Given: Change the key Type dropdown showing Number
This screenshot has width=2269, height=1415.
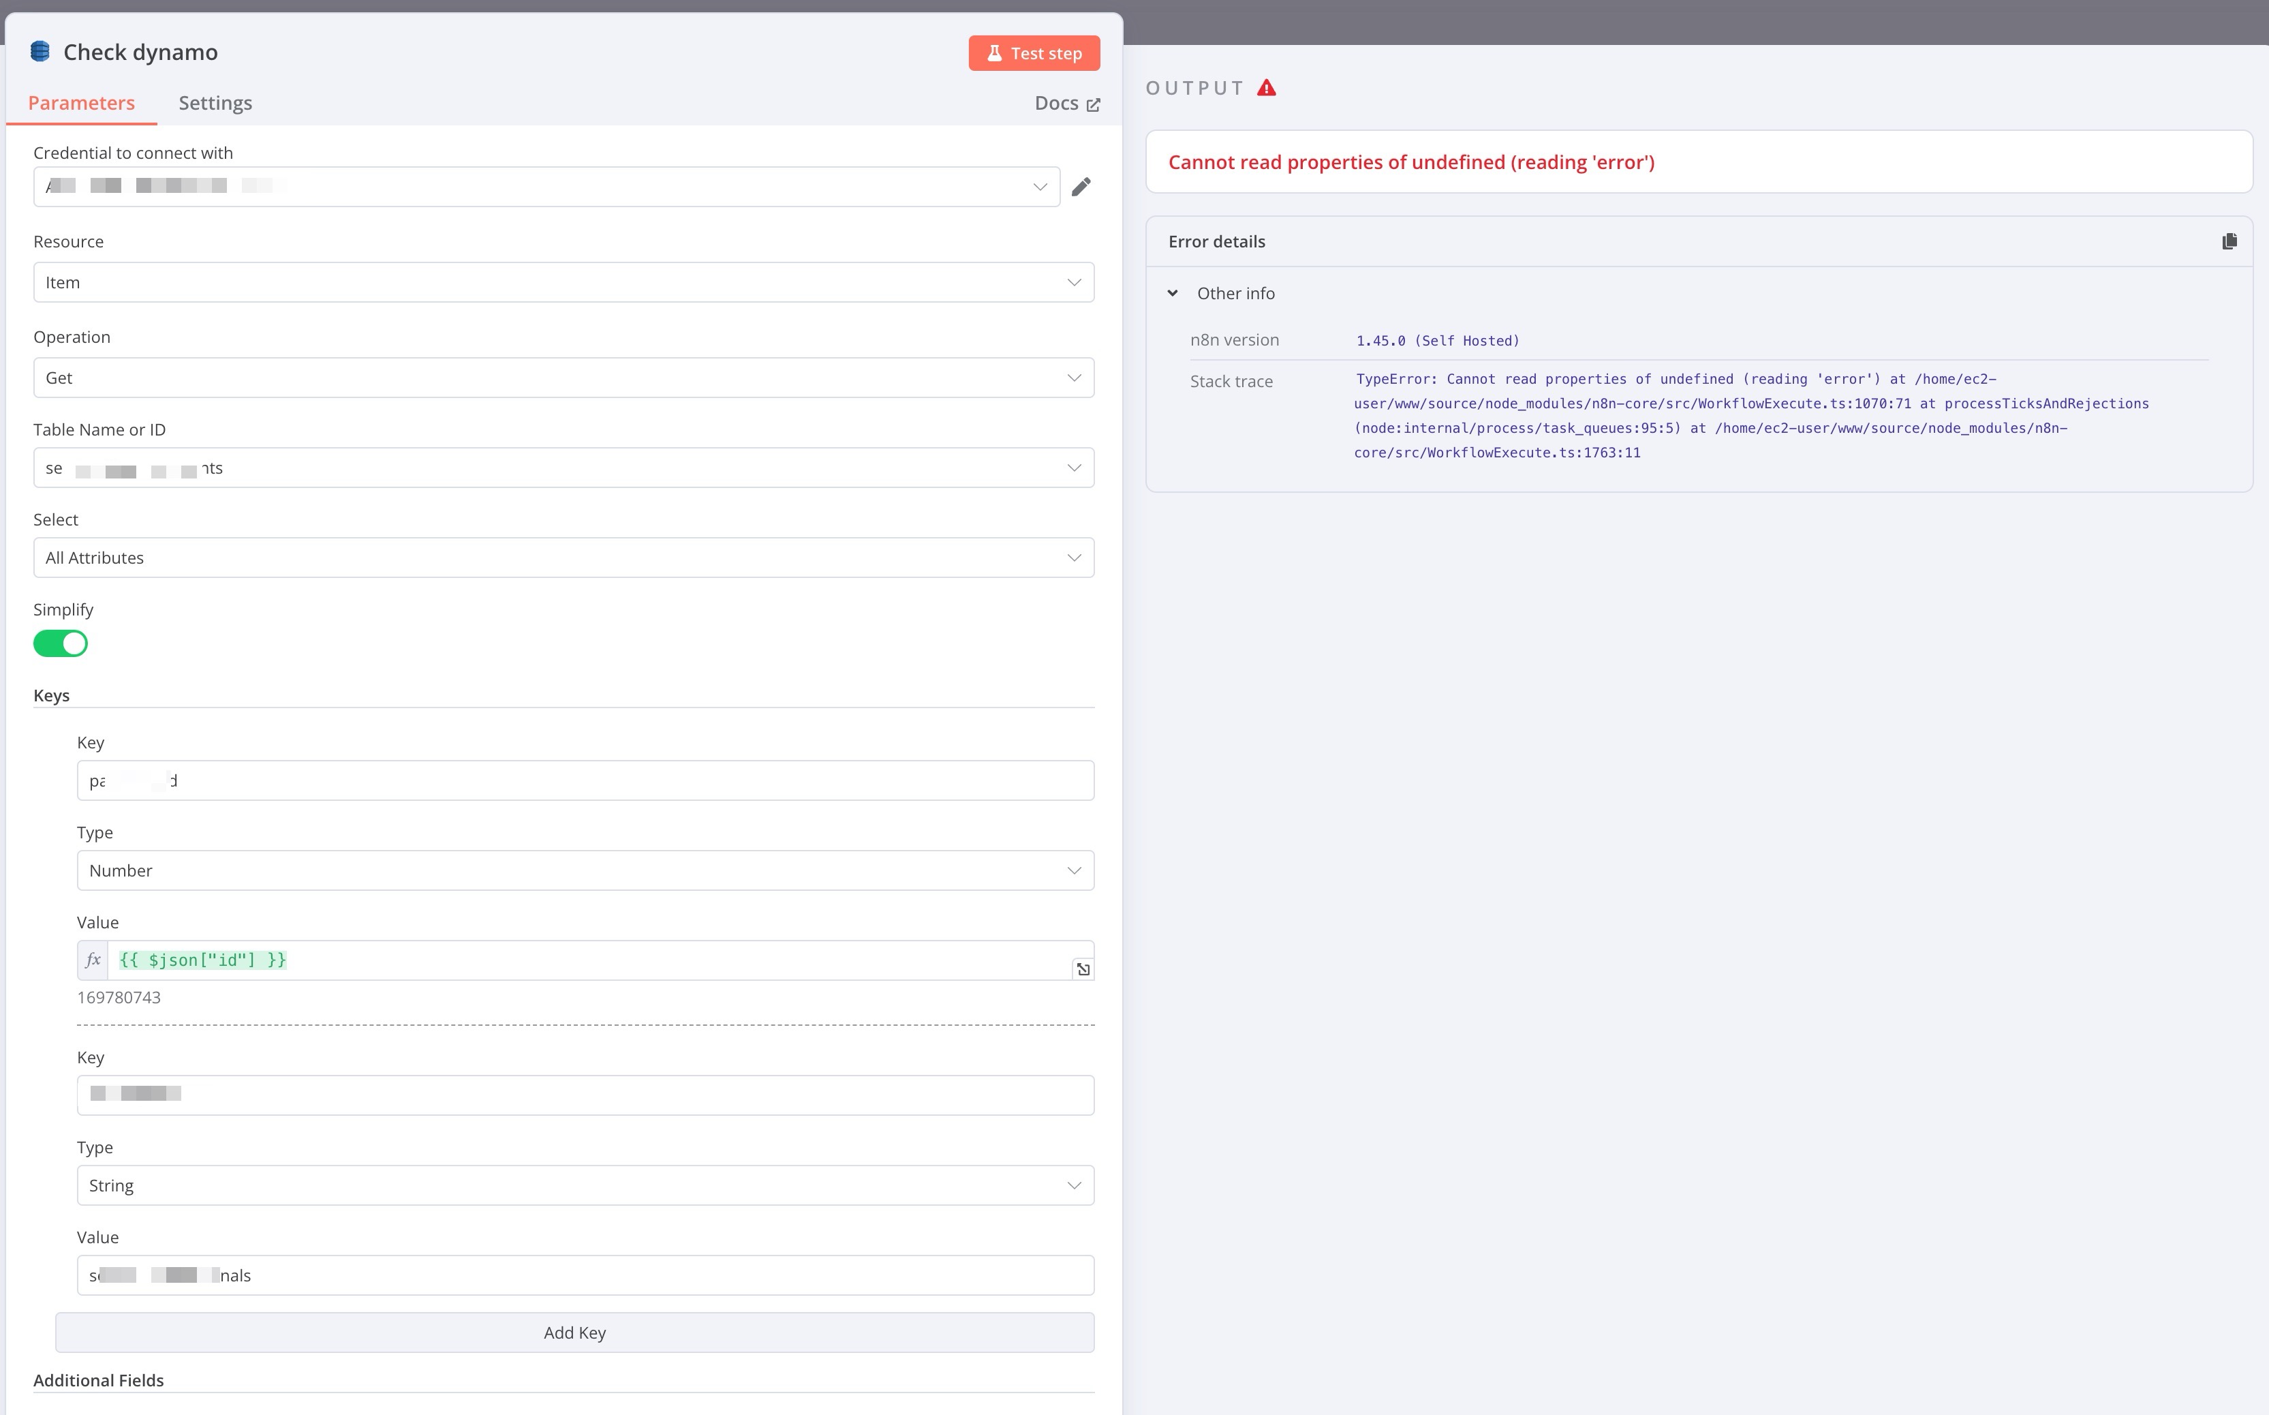Looking at the screenshot, I should (x=585, y=870).
